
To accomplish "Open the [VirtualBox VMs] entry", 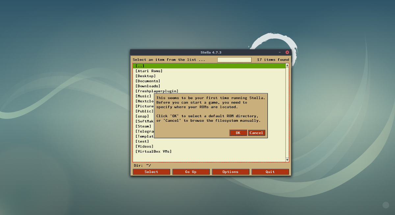I will pyautogui.click(x=153, y=151).
